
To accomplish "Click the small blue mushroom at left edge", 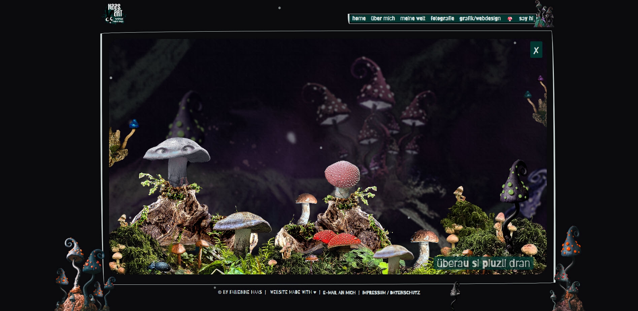I will (134, 124).
